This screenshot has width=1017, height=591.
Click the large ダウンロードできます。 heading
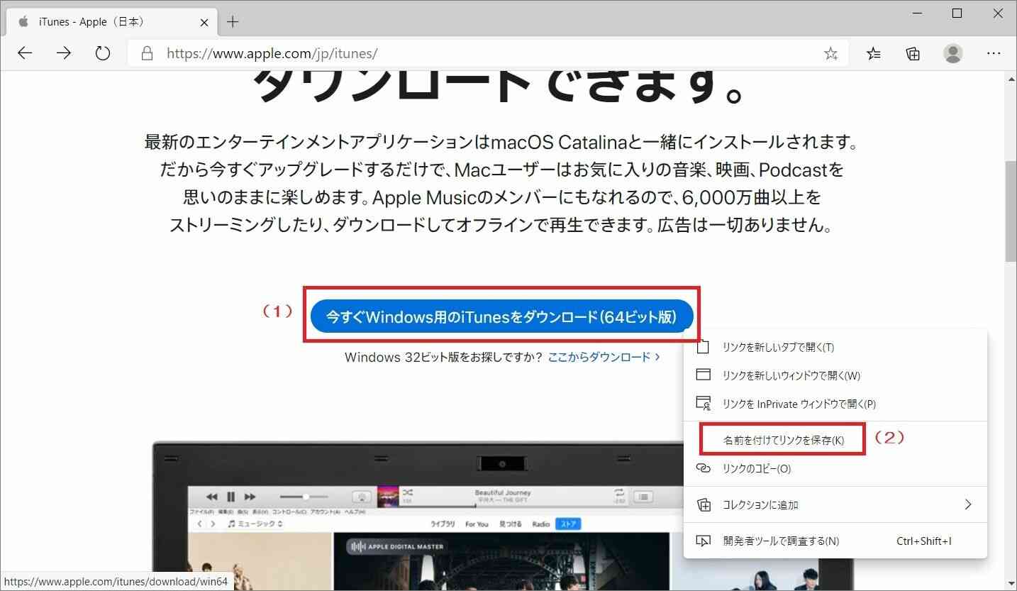pyautogui.click(x=499, y=87)
